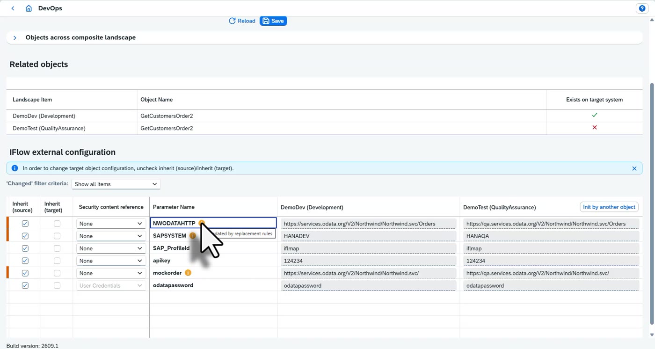This screenshot has height=349, width=655.
Task: Uncheck Inherit (source) for SAPSYSTEM
Action: [x=25, y=236]
